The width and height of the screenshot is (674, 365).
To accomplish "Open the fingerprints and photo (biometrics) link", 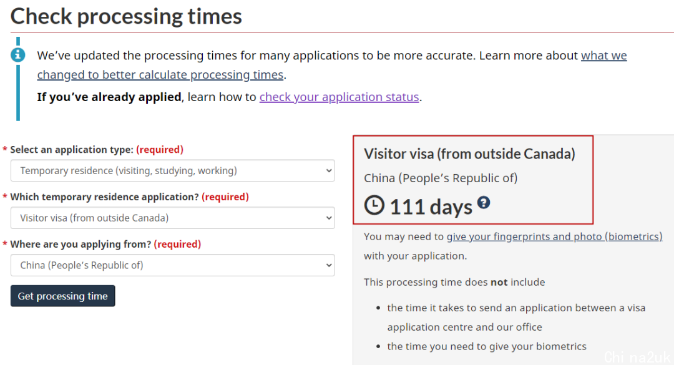I will click(555, 236).
